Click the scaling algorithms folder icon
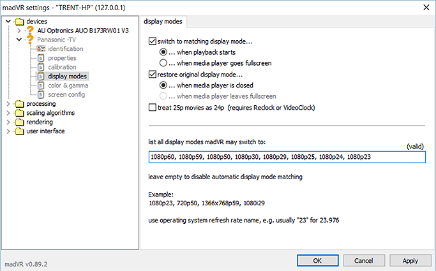 (x=19, y=113)
